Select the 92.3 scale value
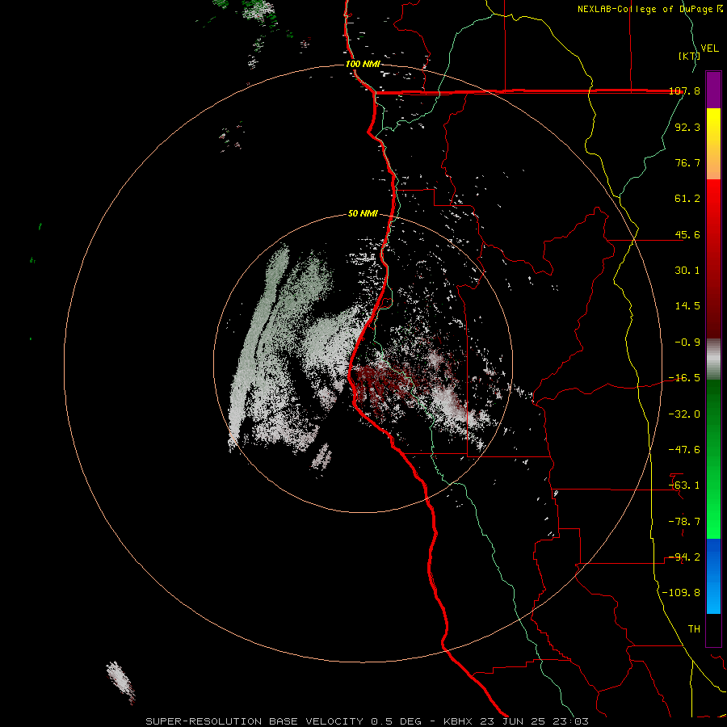The height and width of the screenshot is (727, 727). tap(687, 127)
